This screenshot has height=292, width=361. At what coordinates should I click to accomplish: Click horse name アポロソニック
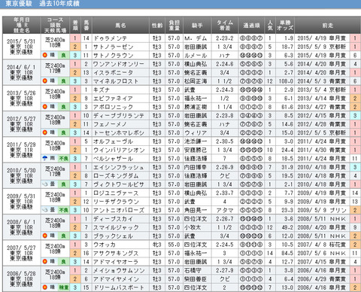tap(113, 107)
